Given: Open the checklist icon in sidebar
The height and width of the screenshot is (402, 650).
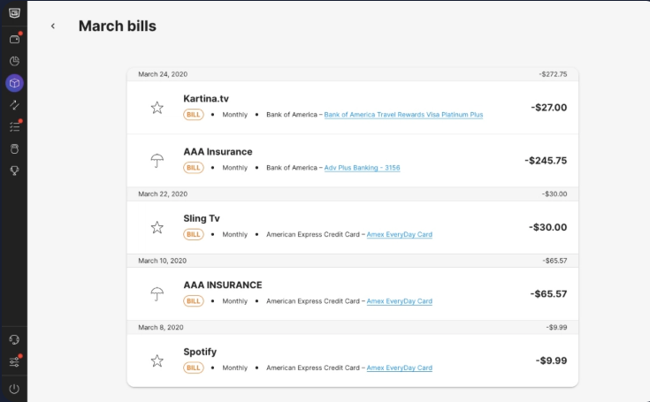Looking at the screenshot, I should click(14, 126).
